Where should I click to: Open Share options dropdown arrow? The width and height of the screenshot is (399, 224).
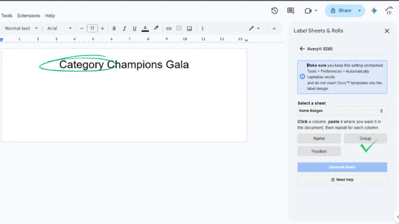pyautogui.click(x=360, y=11)
